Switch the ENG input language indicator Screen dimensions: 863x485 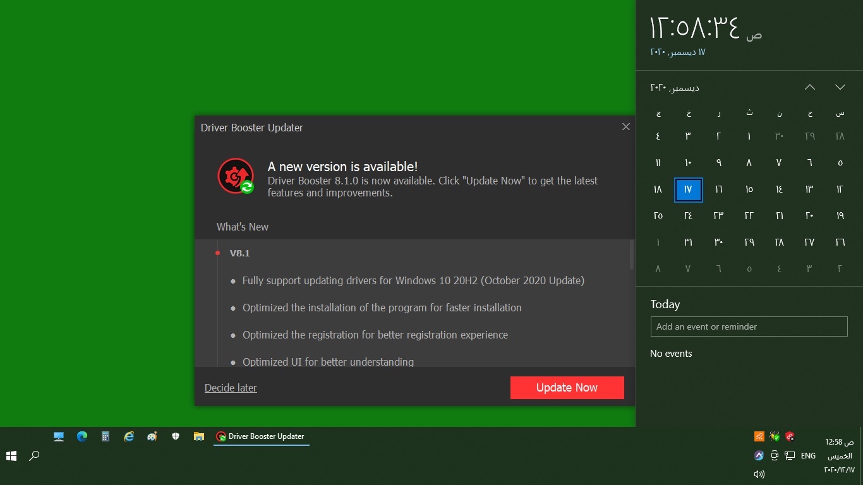(808, 455)
